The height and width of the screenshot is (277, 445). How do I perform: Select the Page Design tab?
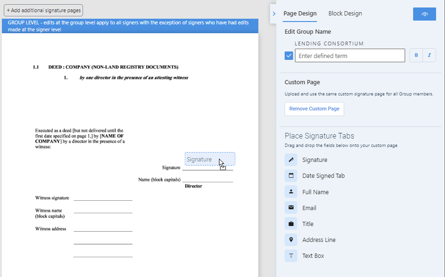click(x=300, y=14)
